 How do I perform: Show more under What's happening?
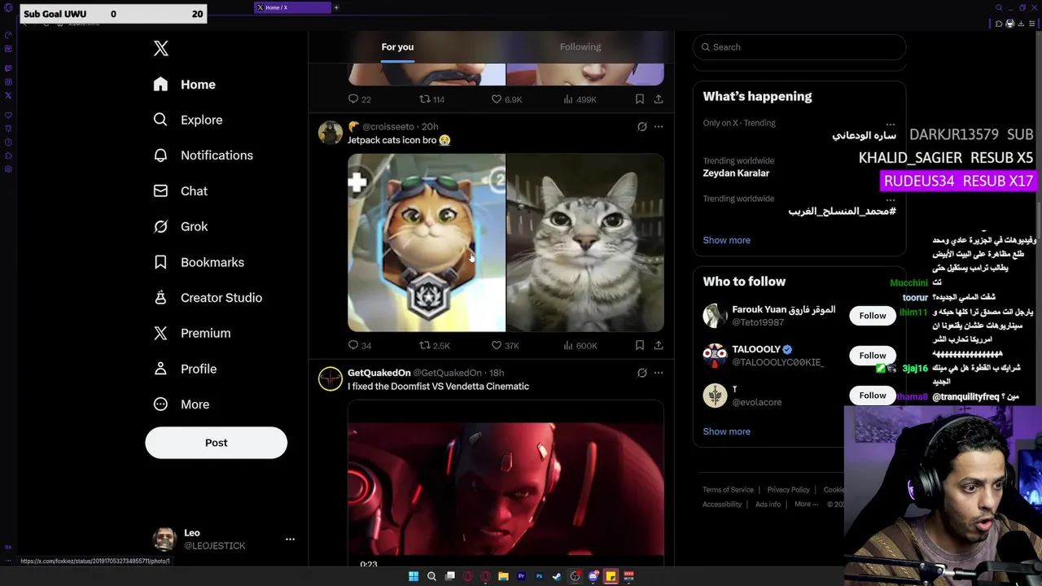[x=726, y=240]
